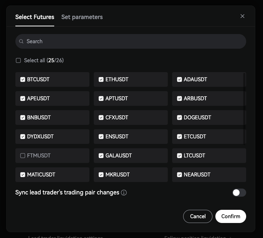This screenshot has width=263, height=238.
Task: Toggle Sync lead trader's trading pair changes
Action: (x=239, y=193)
